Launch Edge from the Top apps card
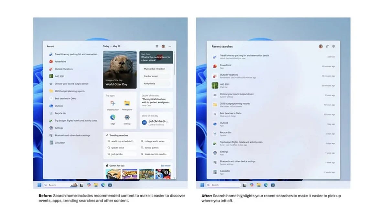Image resolution: width=388 pixels, height=218 pixels. click(x=113, y=119)
